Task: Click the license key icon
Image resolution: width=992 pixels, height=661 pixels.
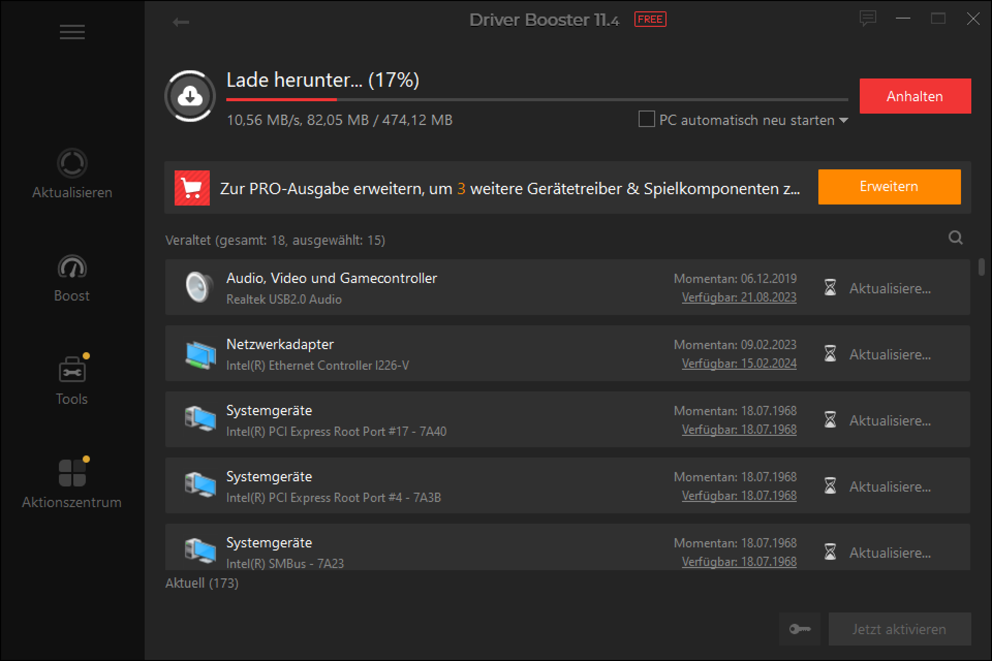Action: 799,629
